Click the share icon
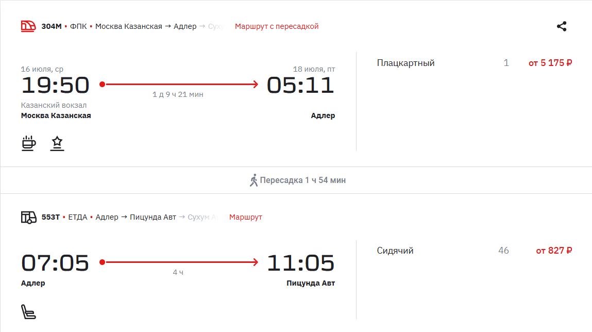Image resolution: width=592 pixels, height=332 pixels. pos(562,26)
